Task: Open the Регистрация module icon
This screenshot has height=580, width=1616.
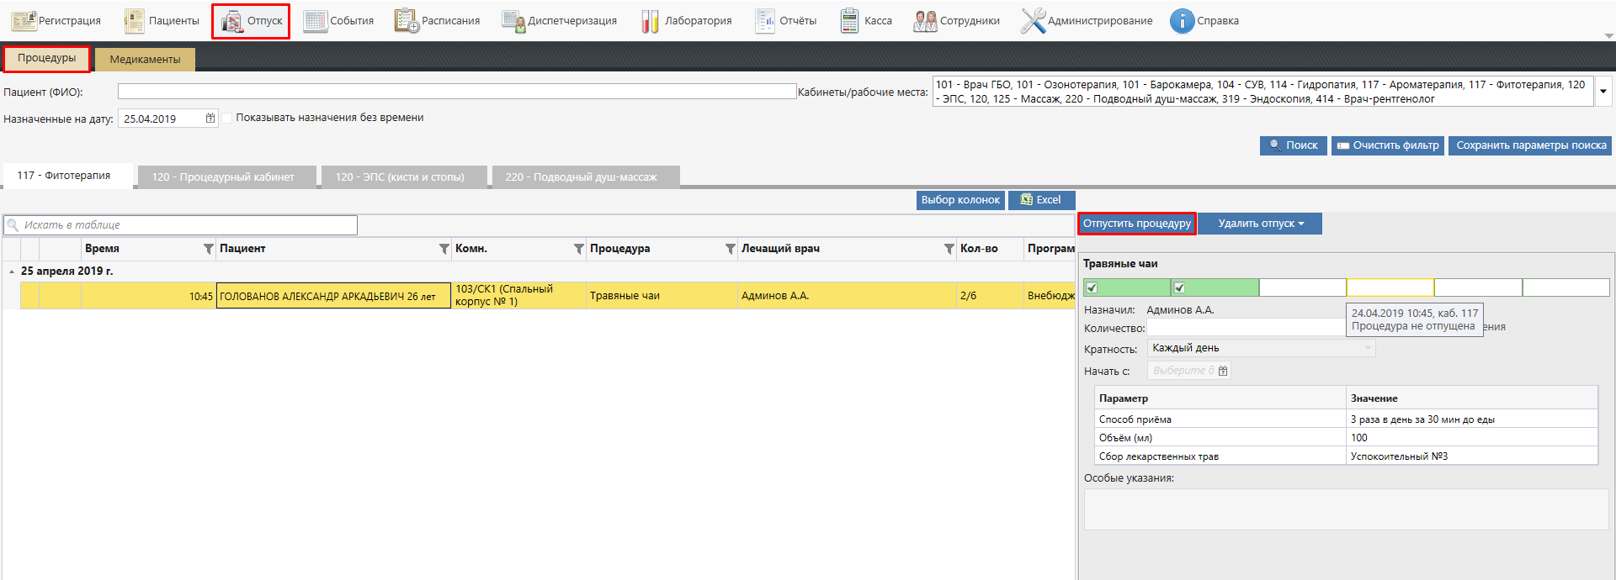Action: [24, 21]
